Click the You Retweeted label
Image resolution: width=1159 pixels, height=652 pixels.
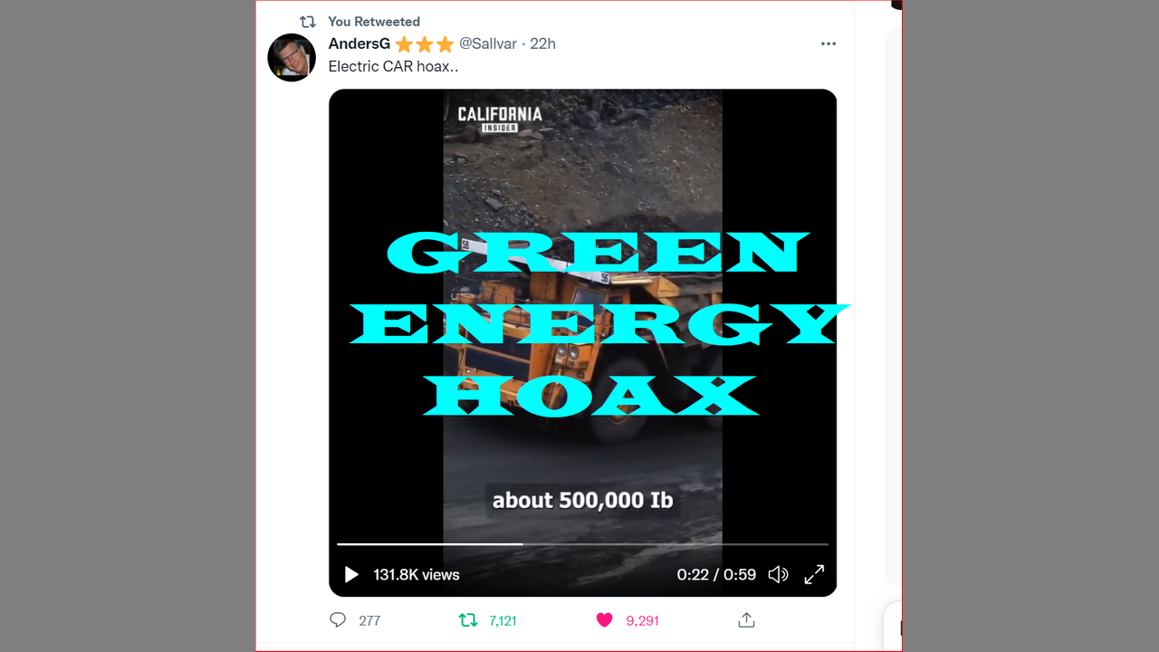(x=374, y=21)
